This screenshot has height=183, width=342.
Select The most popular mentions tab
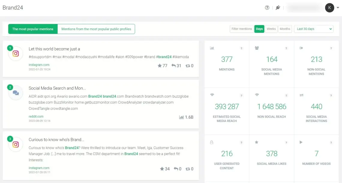click(x=33, y=29)
